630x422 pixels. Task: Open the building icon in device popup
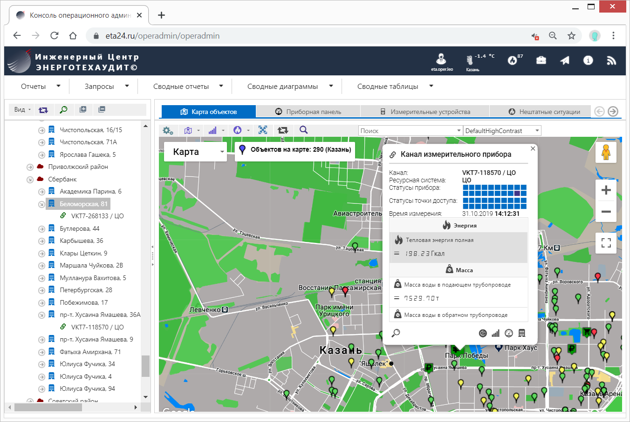[522, 333]
